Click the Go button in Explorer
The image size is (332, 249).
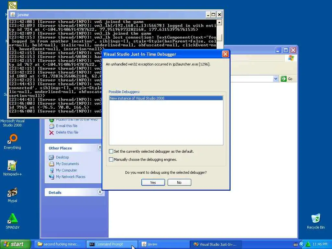(x=287, y=79)
